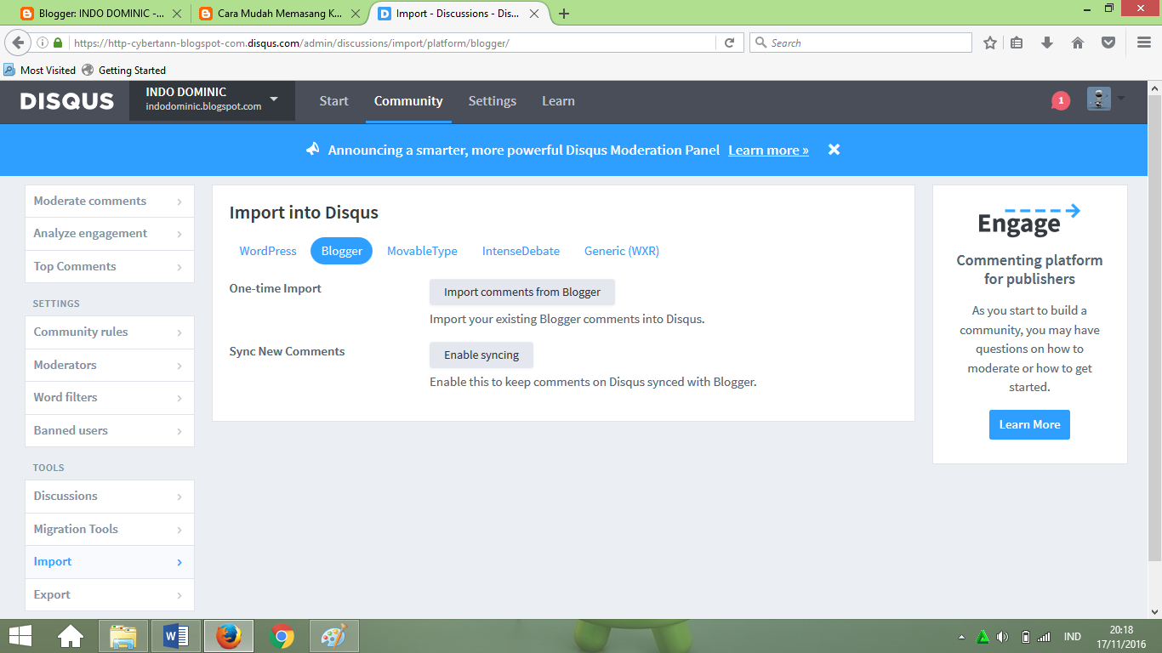The width and height of the screenshot is (1162, 653).
Task: Open Analyze engagement sidebar item
Action: 109,234
